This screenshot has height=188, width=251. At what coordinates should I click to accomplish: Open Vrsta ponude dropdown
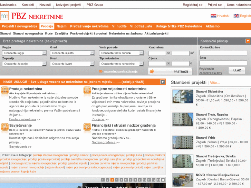tap(121, 53)
